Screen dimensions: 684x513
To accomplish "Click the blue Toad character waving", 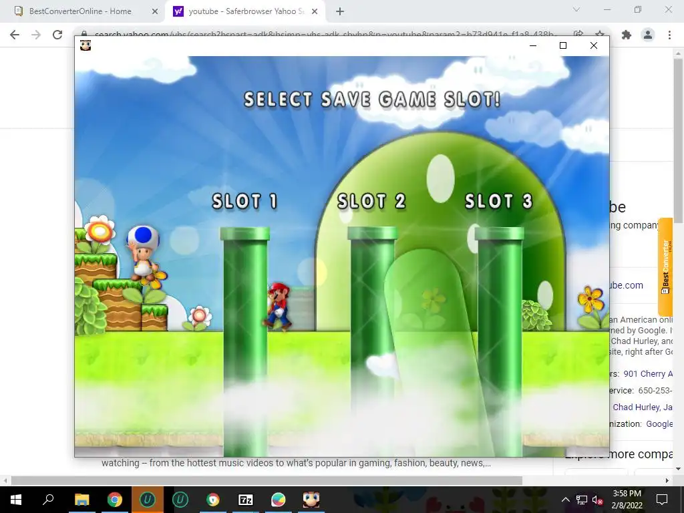I will point(143,252).
